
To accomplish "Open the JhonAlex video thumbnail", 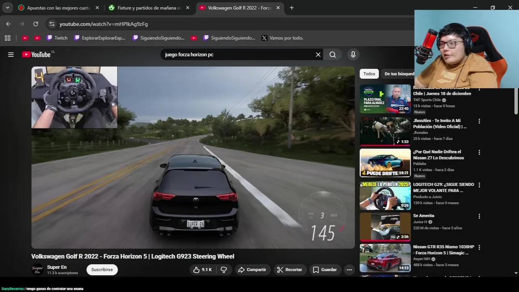I will 385,131.
